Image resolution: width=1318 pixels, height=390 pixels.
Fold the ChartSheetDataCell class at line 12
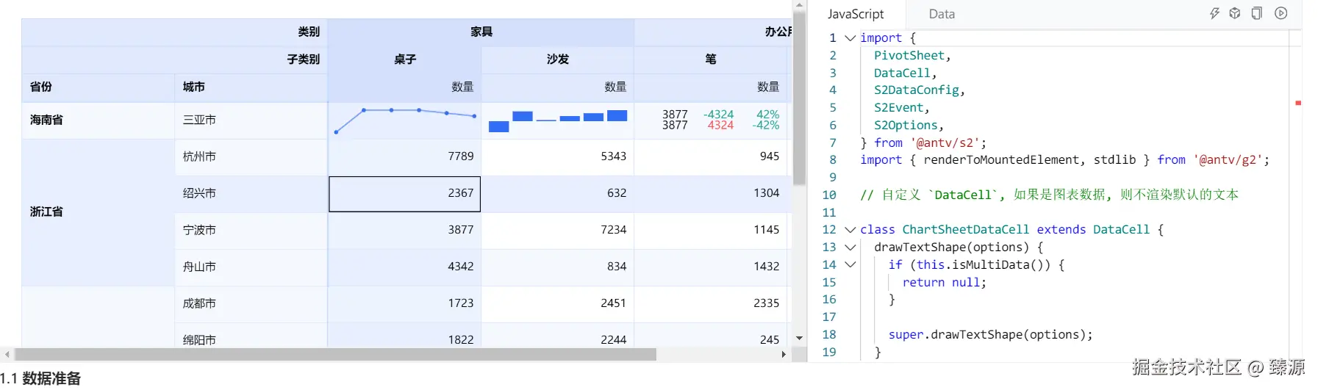click(x=850, y=230)
